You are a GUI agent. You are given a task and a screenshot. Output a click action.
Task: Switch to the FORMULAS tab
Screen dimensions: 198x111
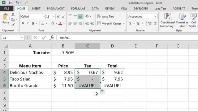78,9
